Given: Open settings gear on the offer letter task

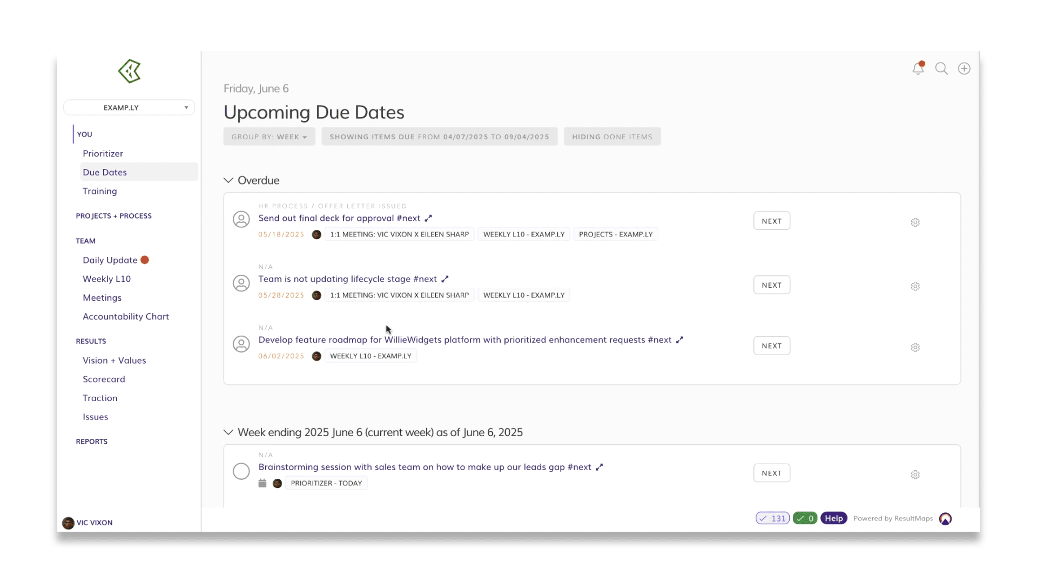Looking at the screenshot, I should (x=915, y=222).
